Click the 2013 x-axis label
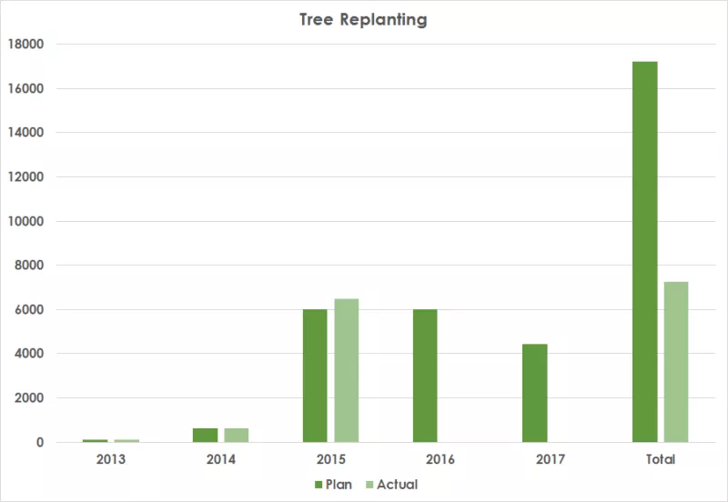Viewport: 728px width, 502px height. [110, 460]
